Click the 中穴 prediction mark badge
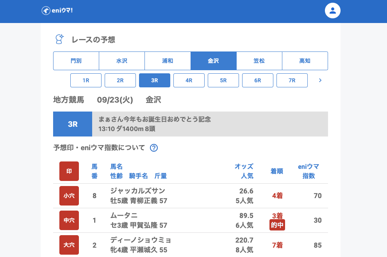Viewport: 387px width, 257px height. pos(69,220)
